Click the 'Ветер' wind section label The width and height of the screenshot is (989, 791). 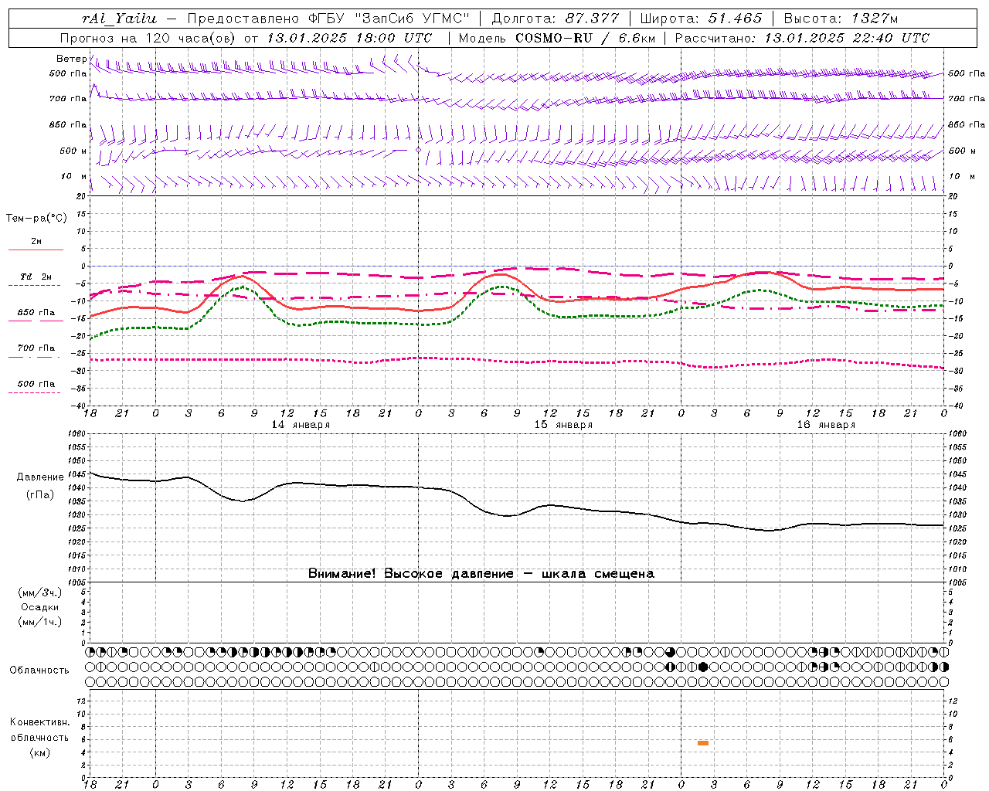point(72,59)
